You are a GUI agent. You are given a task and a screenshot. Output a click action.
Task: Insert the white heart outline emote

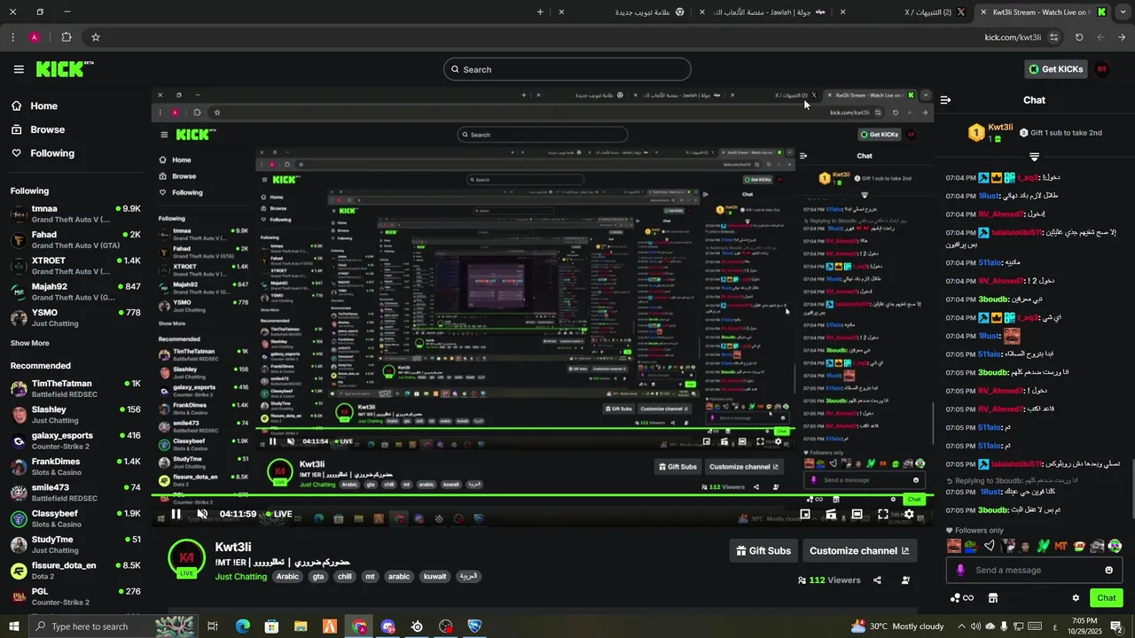click(x=990, y=547)
